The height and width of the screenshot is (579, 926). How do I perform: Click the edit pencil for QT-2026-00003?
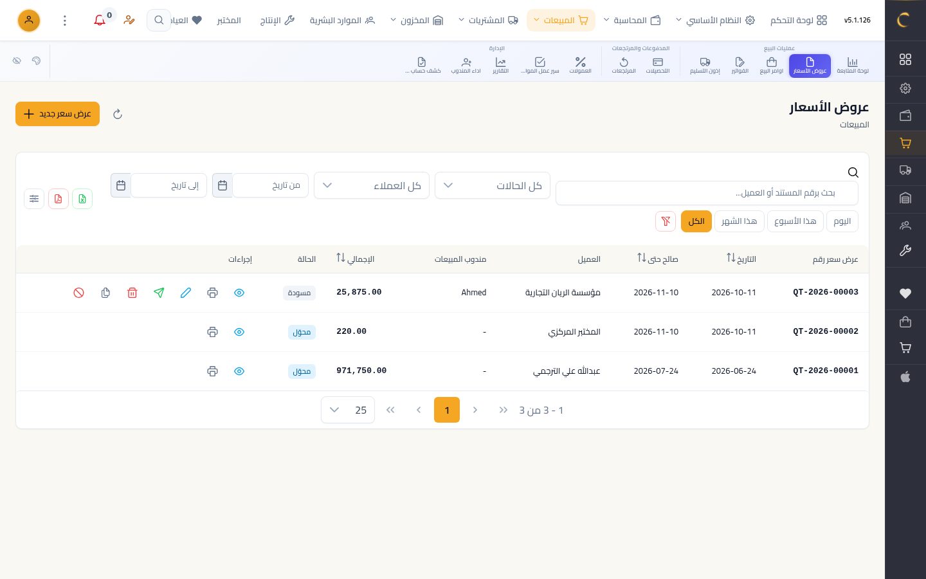click(186, 293)
